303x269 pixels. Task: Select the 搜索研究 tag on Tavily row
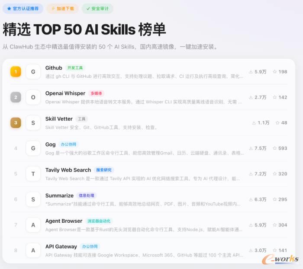(x=104, y=170)
